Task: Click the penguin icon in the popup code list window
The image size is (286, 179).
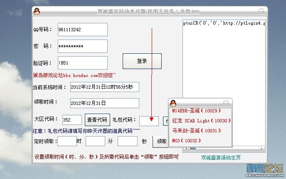Action: pyautogui.click(x=173, y=103)
